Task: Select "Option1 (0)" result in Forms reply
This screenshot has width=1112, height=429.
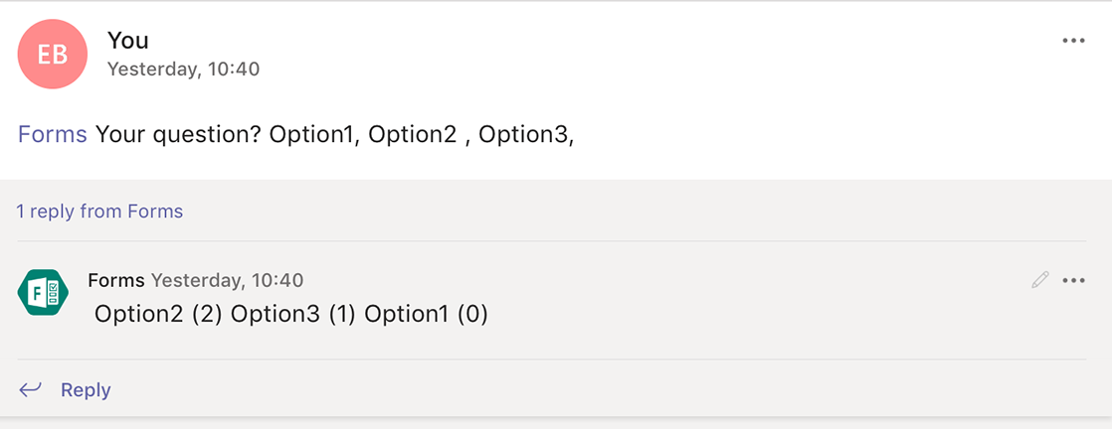Action: (x=427, y=315)
